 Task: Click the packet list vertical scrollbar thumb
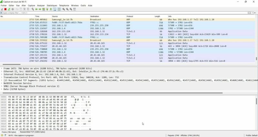coord(256,59)
